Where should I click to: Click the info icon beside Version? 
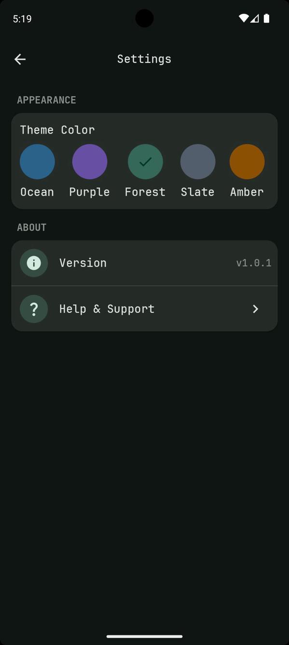[x=33, y=263]
